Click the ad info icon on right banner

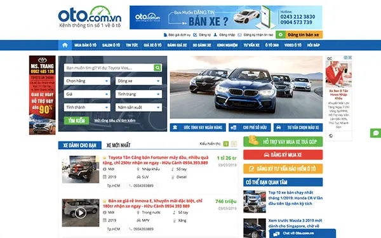click(346, 58)
